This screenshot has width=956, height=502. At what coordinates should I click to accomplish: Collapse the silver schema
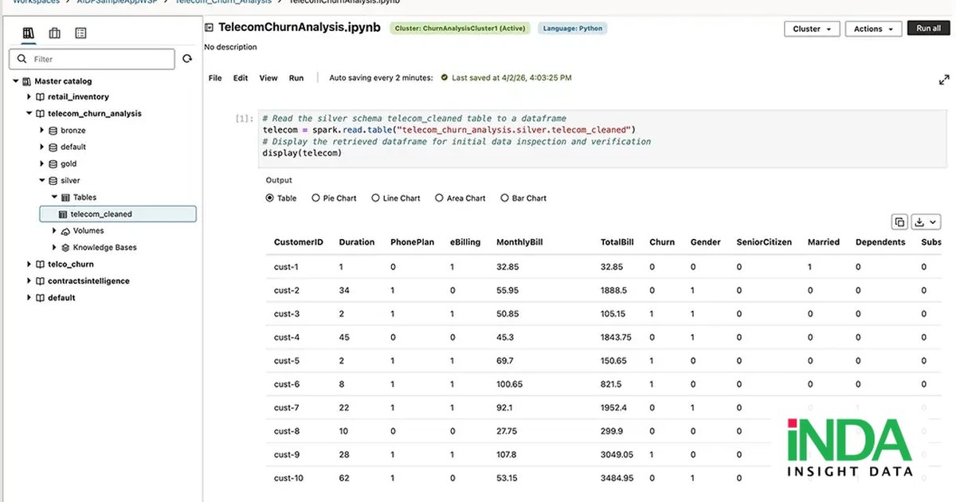click(42, 181)
